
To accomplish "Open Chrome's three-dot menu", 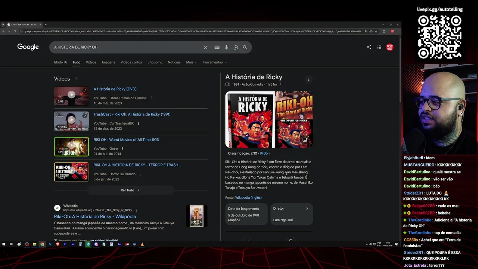I will 398,31.
